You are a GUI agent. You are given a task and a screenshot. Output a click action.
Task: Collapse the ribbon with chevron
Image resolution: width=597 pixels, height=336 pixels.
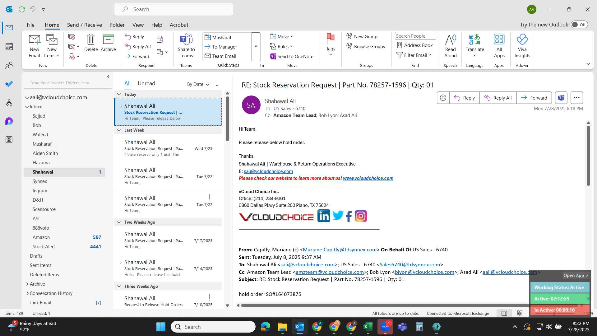coord(588,64)
